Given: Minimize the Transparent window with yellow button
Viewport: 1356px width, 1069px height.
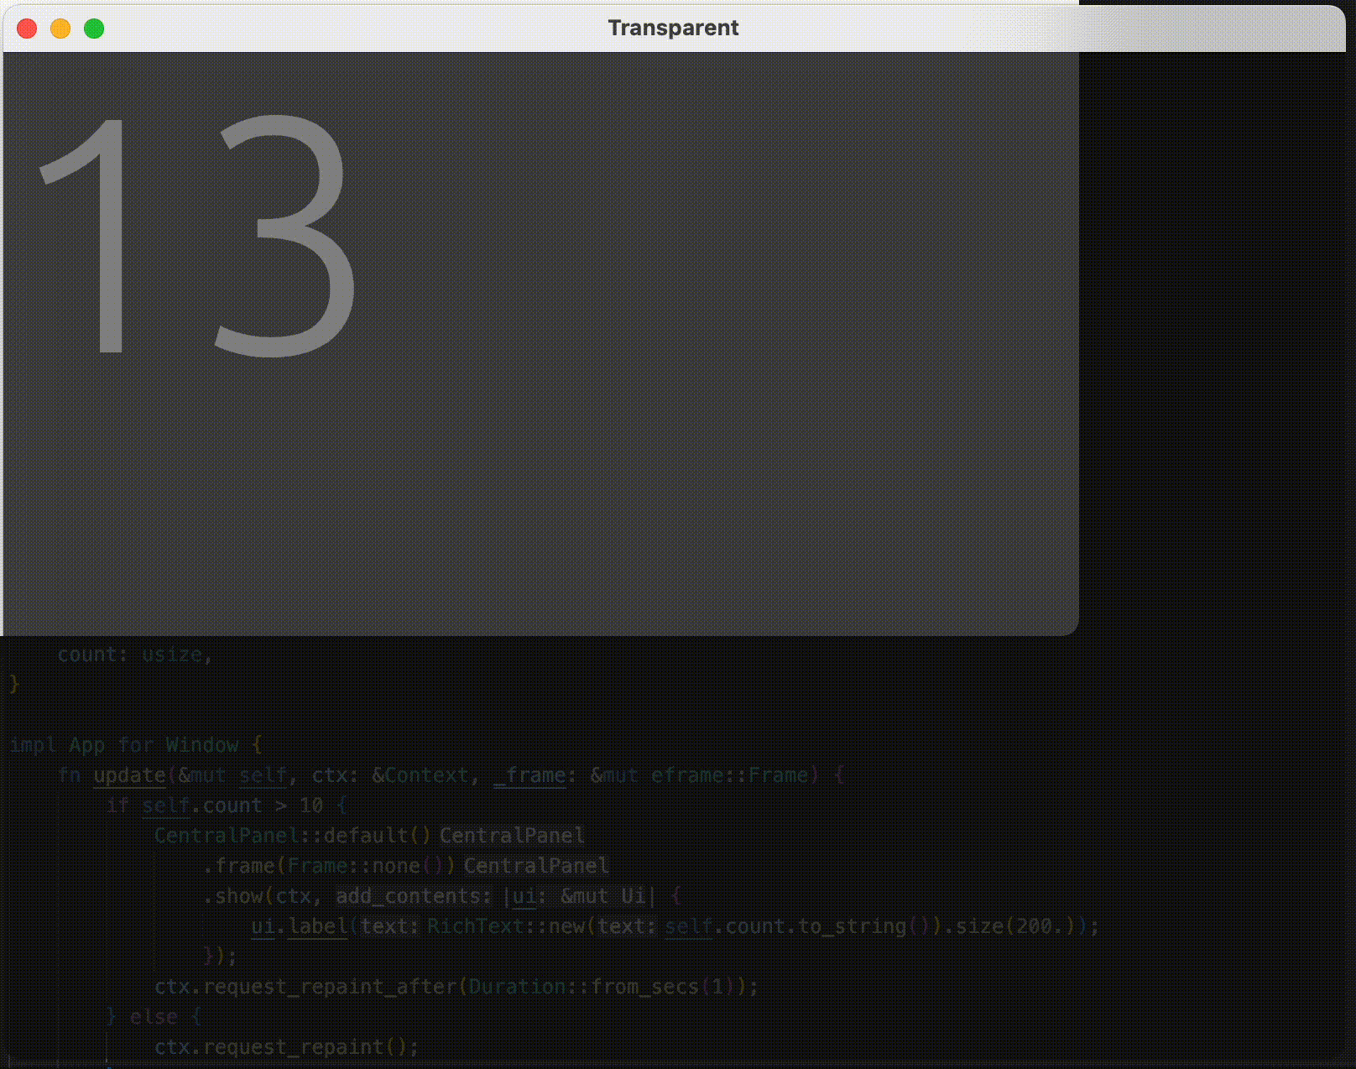Looking at the screenshot, I should 60,29.
